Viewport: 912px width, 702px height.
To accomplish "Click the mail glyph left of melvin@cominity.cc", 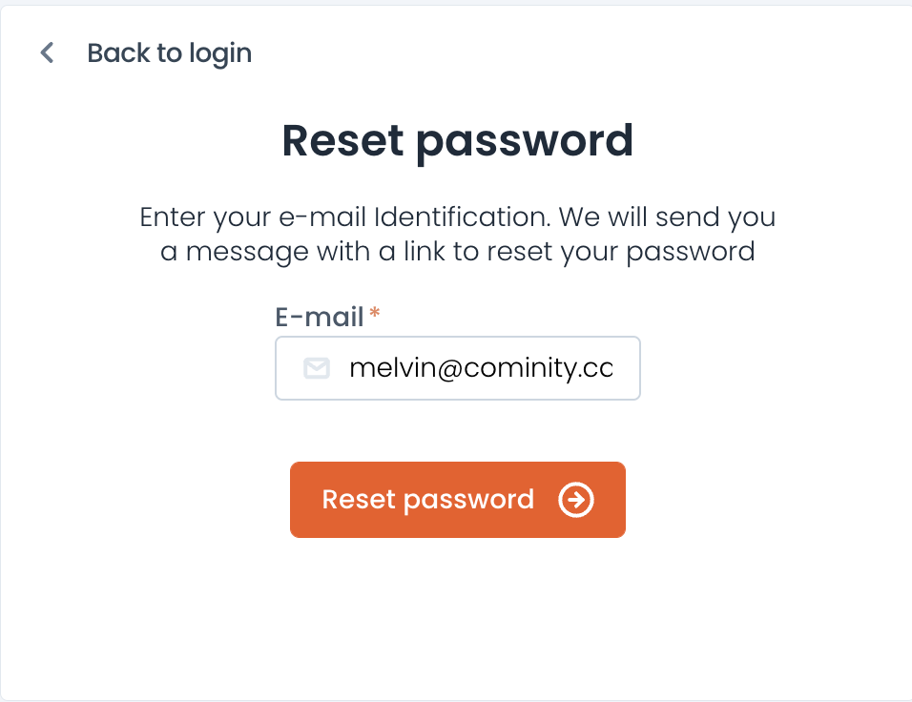I will [317, 368].
